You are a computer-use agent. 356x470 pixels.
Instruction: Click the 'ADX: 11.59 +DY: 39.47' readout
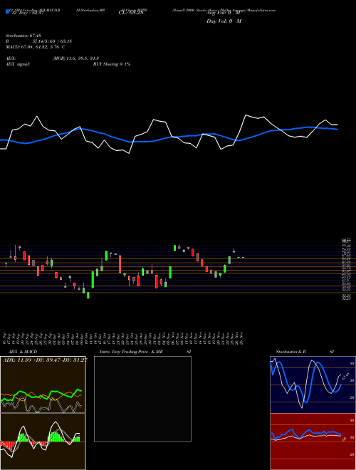tap(33, 360)
